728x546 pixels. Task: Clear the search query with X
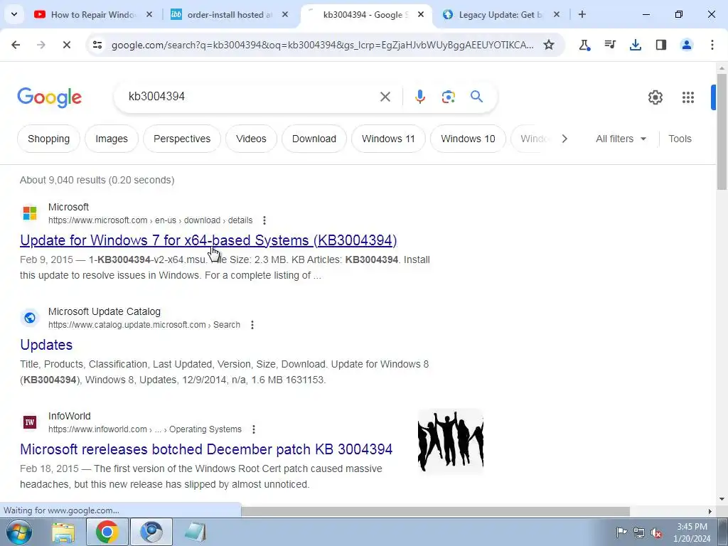click(385, 97)
